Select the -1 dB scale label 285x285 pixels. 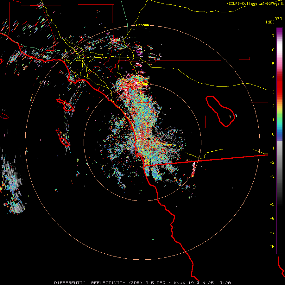pos(272,148)
